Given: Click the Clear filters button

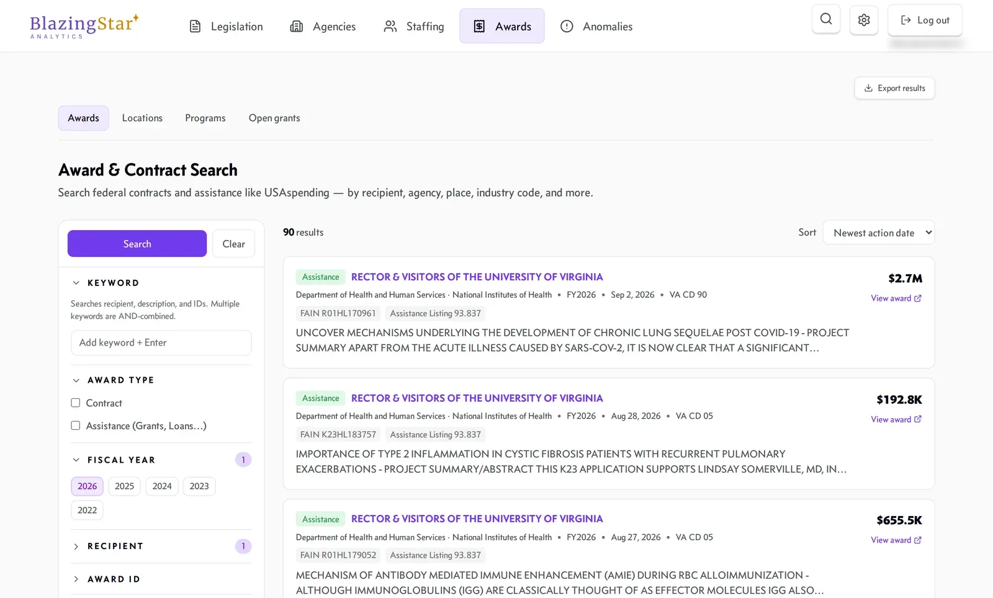Looking at the screenshot, I should click(x=234, y=244).
